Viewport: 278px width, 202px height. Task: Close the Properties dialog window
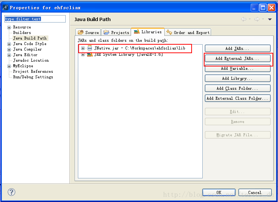272,8
